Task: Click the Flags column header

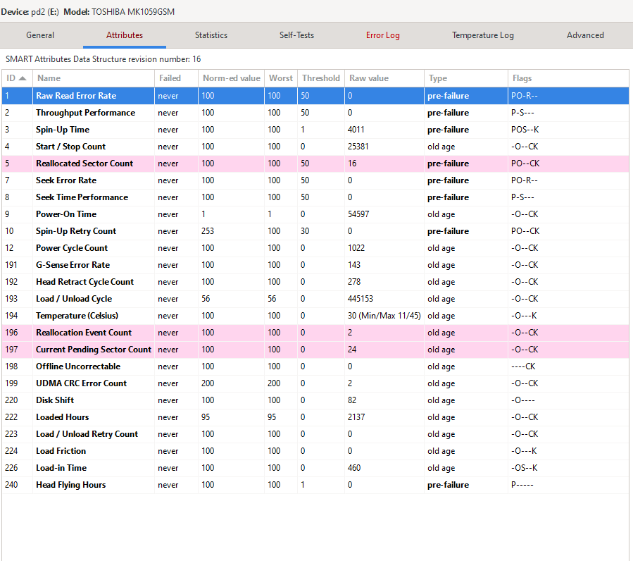Action: click(522, 78)
